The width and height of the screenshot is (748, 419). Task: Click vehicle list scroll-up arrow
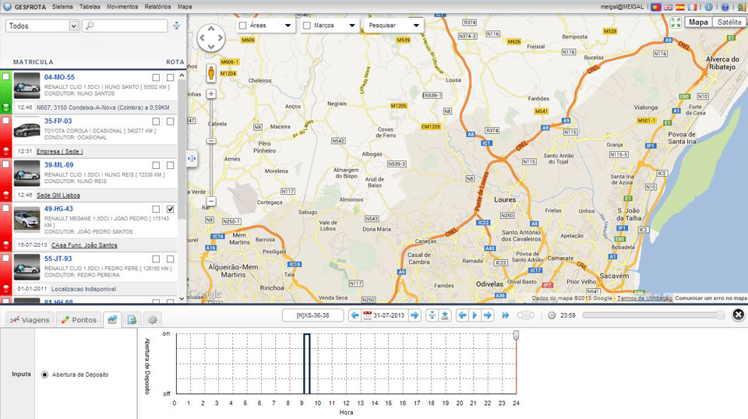(x=182, y=76)
